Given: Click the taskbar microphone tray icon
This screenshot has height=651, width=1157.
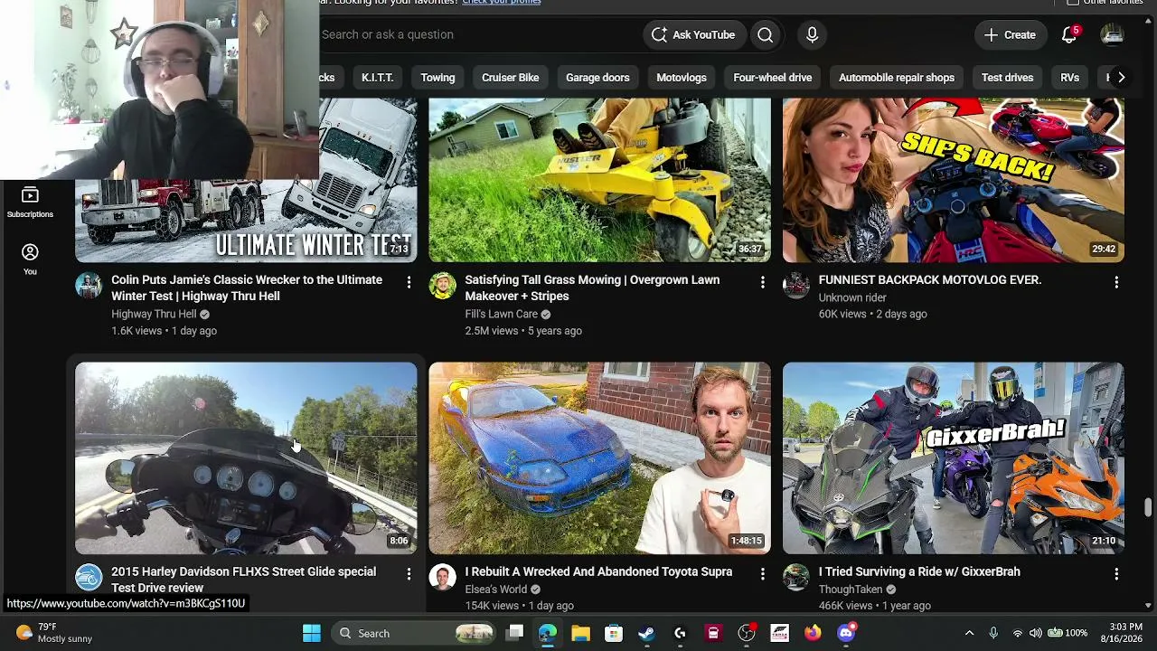Looking at the screenshot, I should pos(993,633).
